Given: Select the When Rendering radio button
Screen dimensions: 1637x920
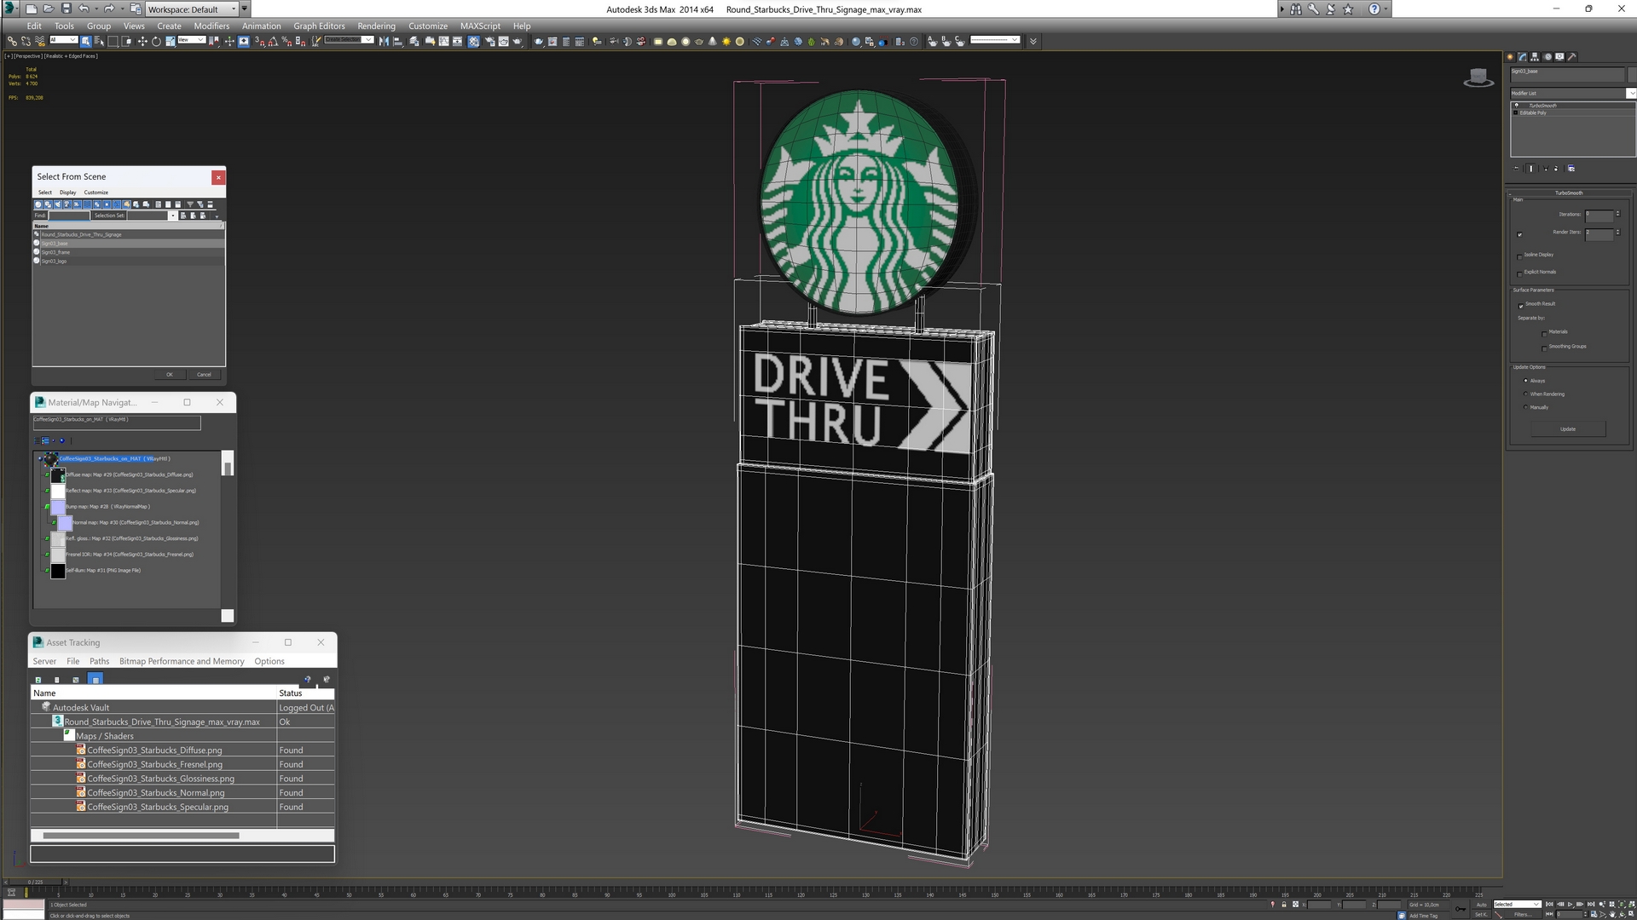Looking at the screenshot, I should pyautogui.click(x=1525, y=394).
